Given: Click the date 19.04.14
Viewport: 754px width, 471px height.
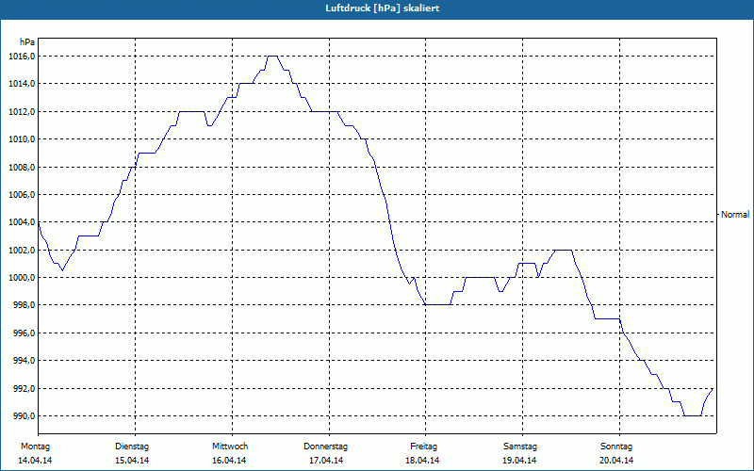Looking at the screenshot, I should [x=519, y=461].
